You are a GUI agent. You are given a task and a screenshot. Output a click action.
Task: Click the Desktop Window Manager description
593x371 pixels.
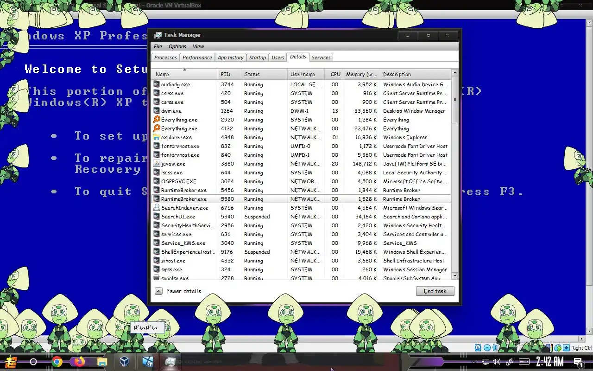click(x=414, y=111)
